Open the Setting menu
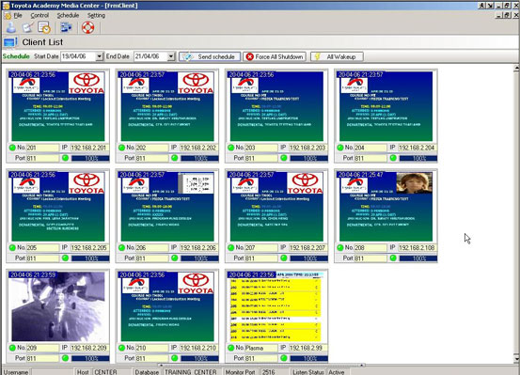520x375 pixels. click(x=96, y=15)
